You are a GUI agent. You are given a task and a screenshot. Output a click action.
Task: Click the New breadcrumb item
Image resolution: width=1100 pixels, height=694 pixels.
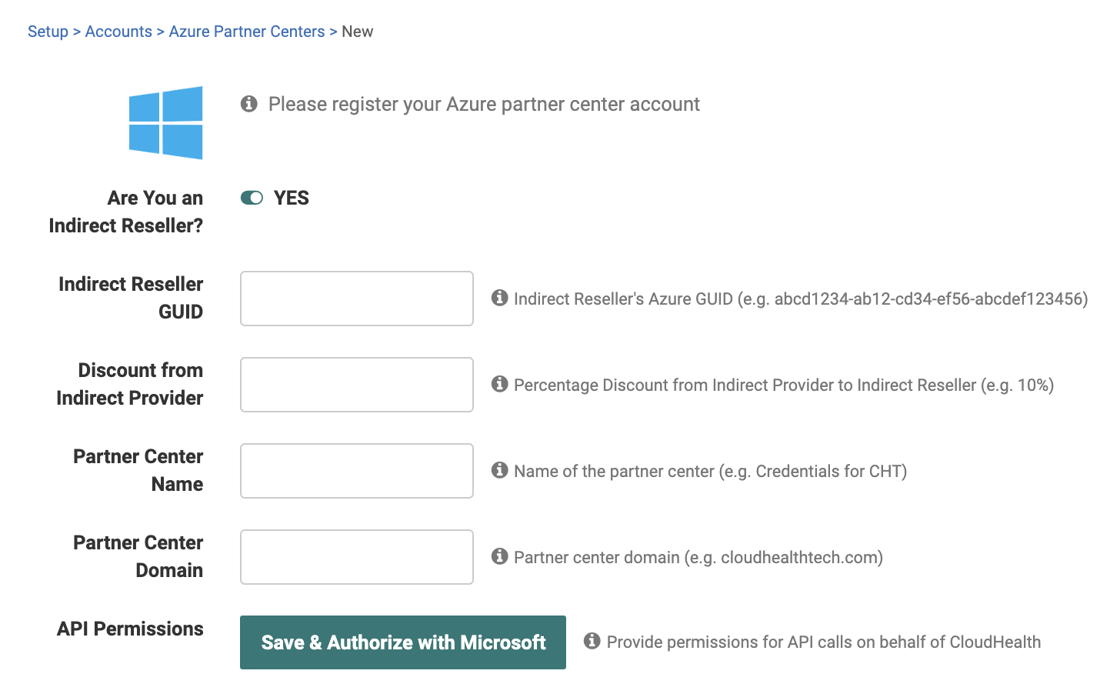point(358,32)
